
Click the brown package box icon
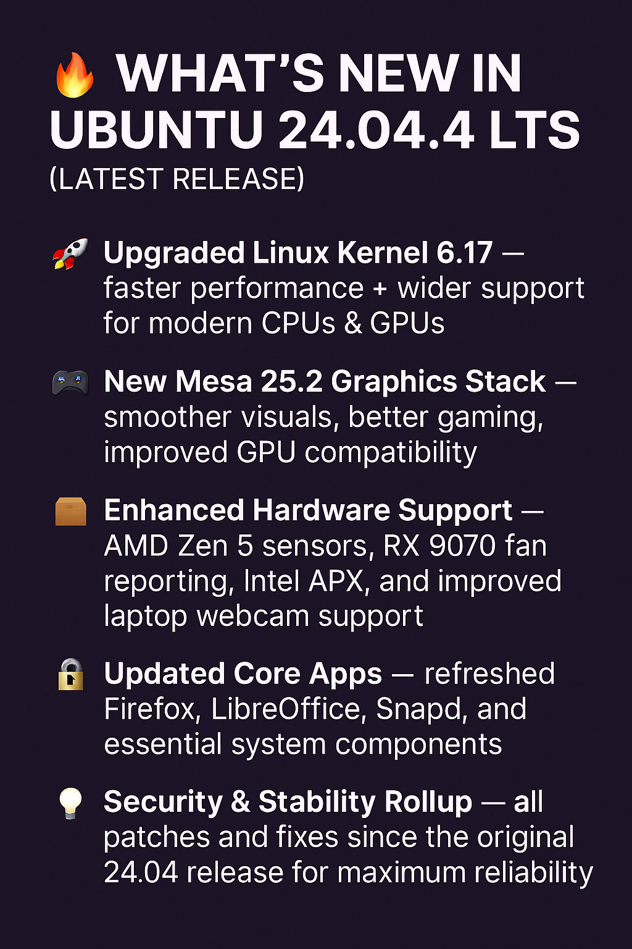[70, 512]
